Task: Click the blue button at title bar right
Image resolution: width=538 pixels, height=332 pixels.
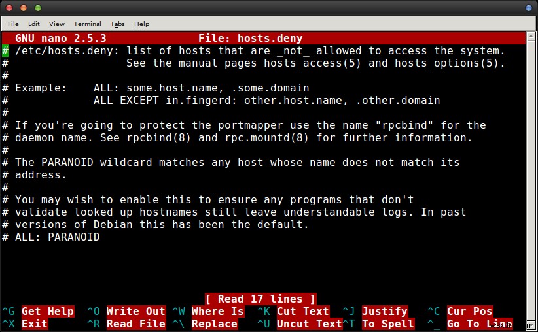Action: point(529,8)
